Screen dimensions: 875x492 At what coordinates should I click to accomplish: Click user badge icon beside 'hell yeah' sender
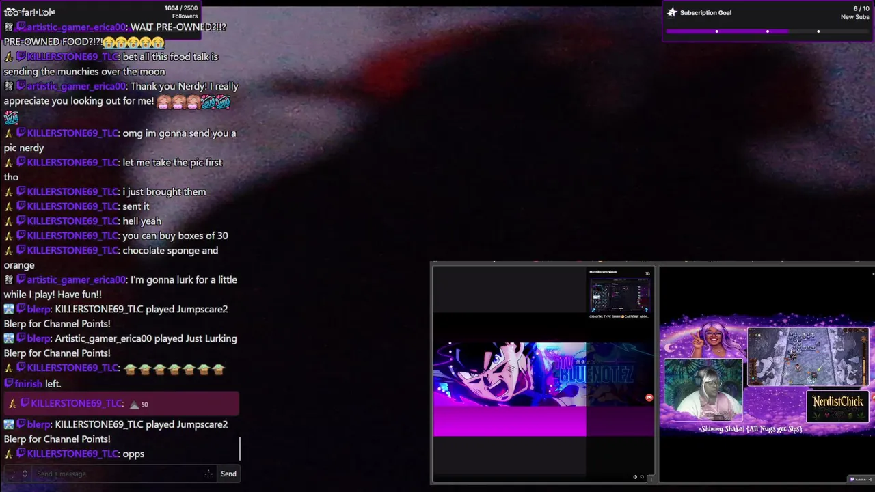(8, 221)
